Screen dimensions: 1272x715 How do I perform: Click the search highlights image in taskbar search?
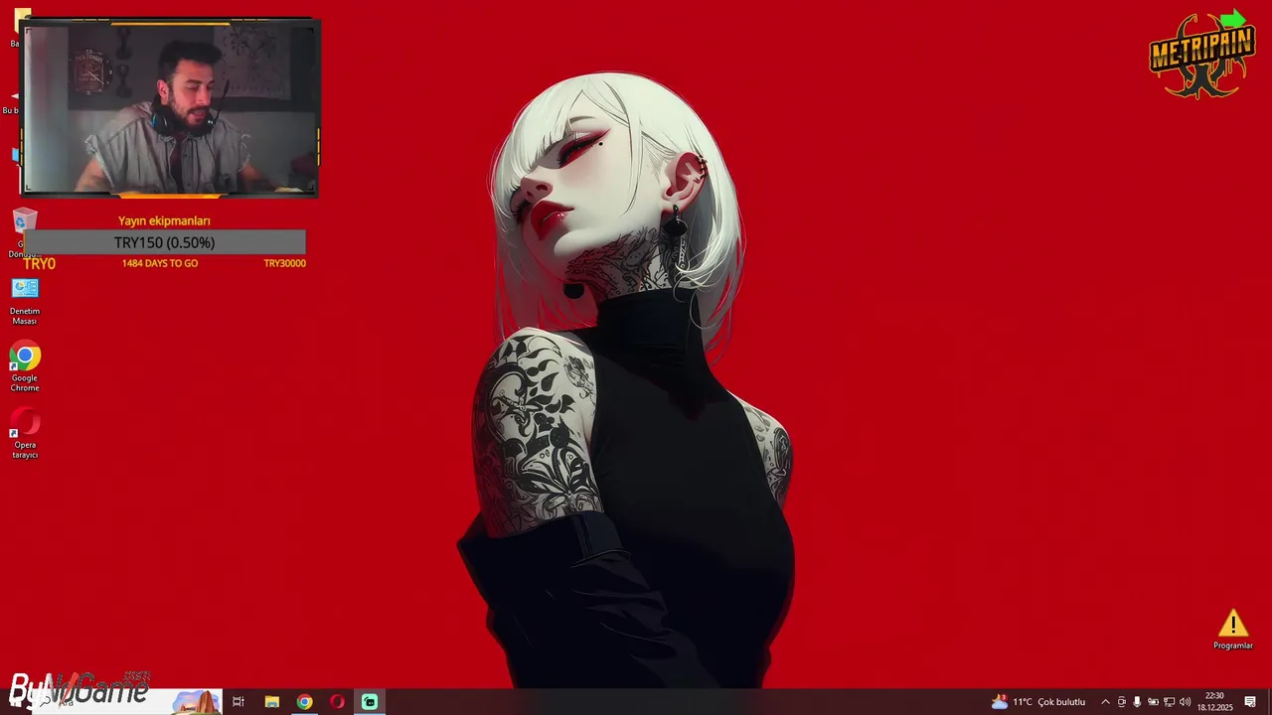click(x=196, y=702)
